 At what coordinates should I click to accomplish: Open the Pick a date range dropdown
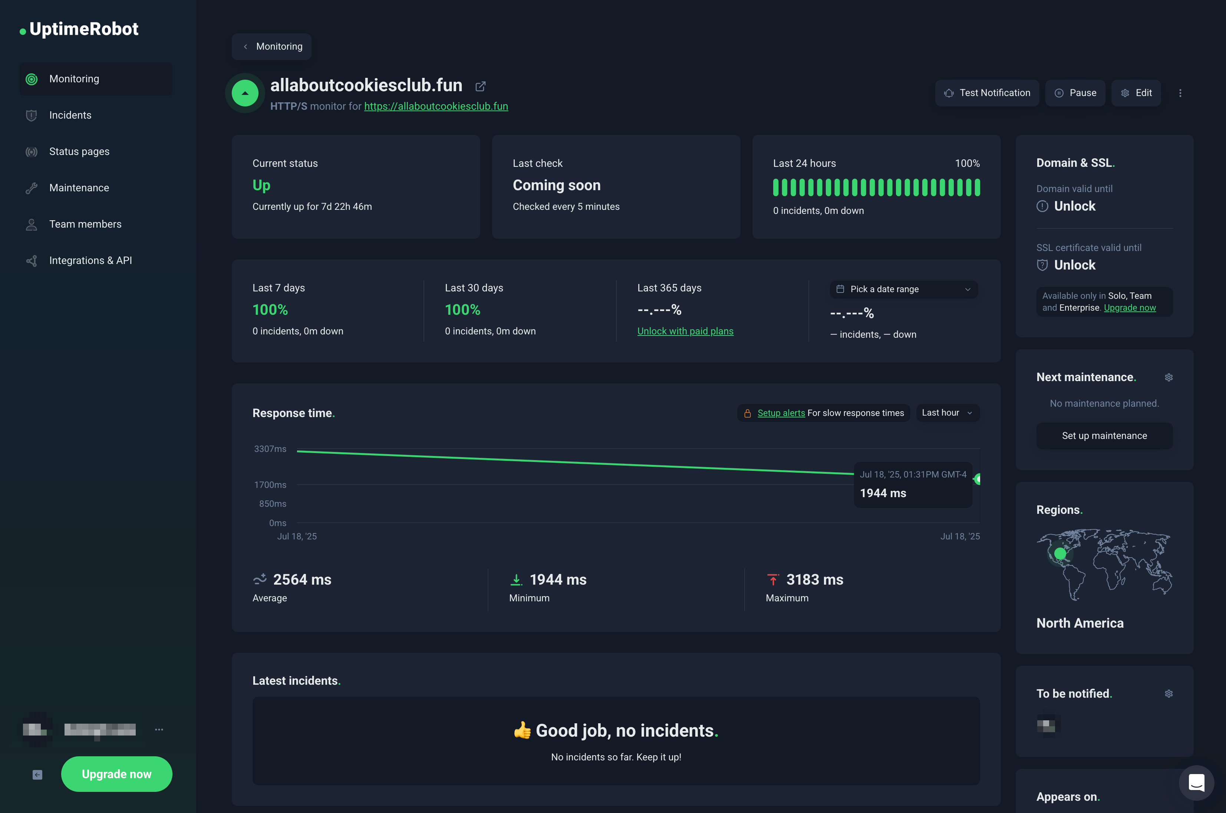tap(903, 289)
